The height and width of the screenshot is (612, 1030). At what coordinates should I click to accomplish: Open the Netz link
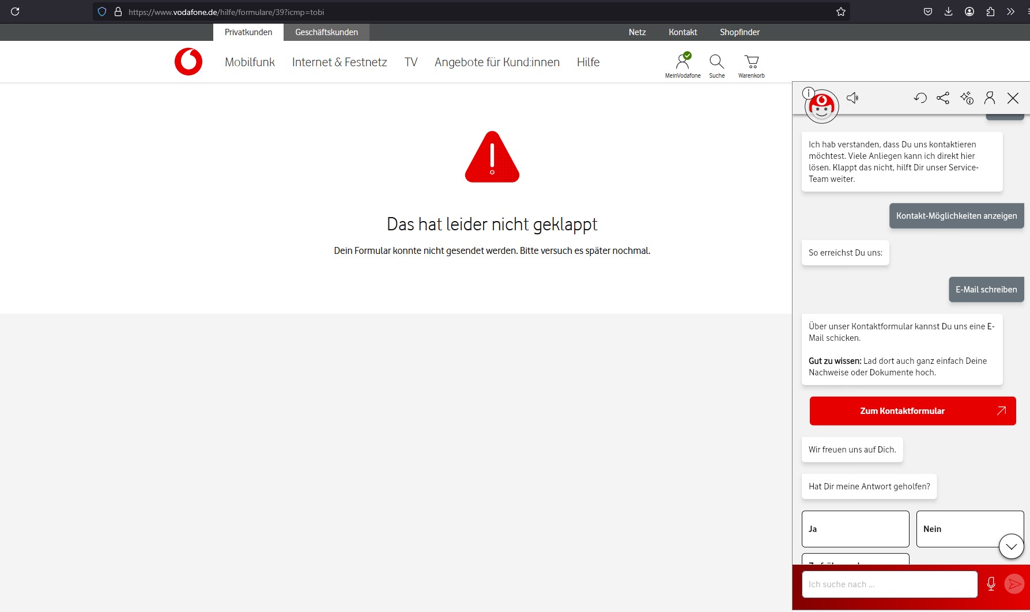point(637,32)
